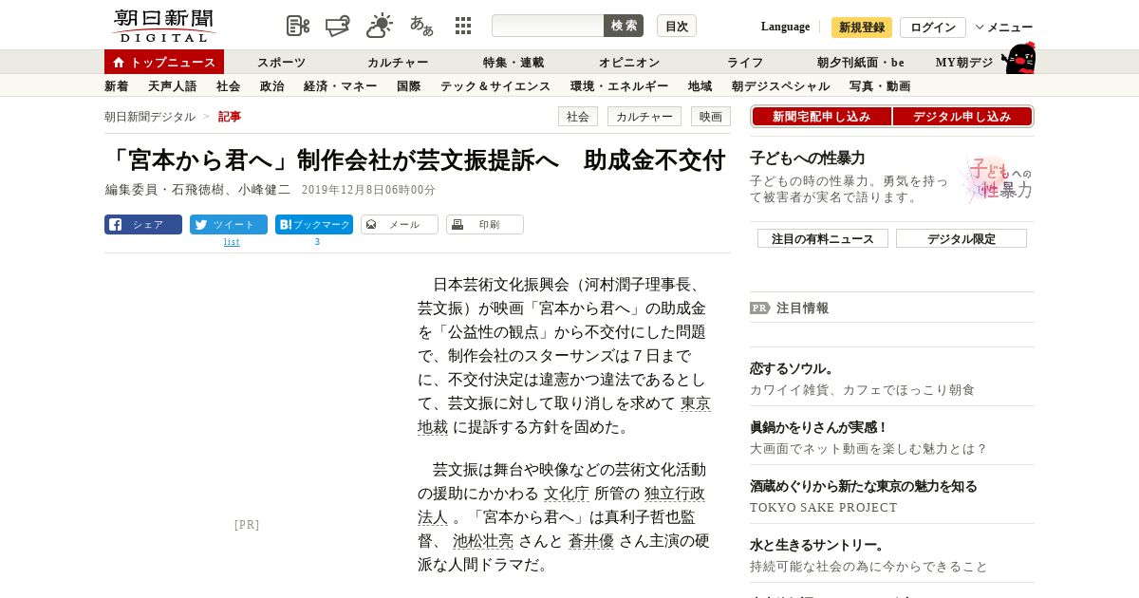
Task: Select 経済・マネー in the sub-navigation
Action: [x=341, y=86]
